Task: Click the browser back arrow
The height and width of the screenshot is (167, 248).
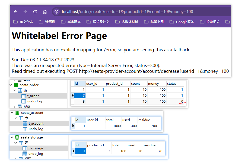Action: click(x=15, y=12)
